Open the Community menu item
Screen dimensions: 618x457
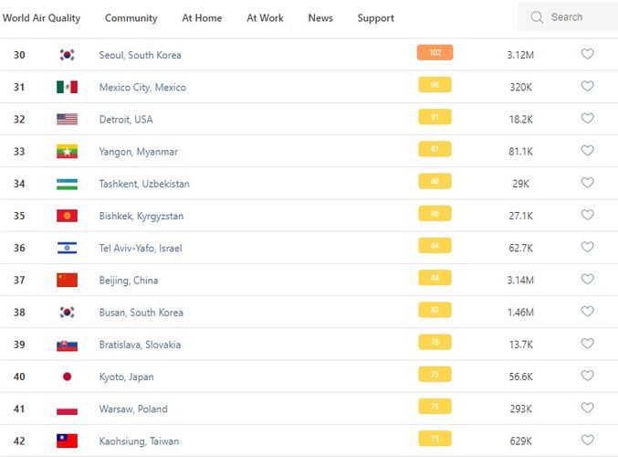click(131, 17)
